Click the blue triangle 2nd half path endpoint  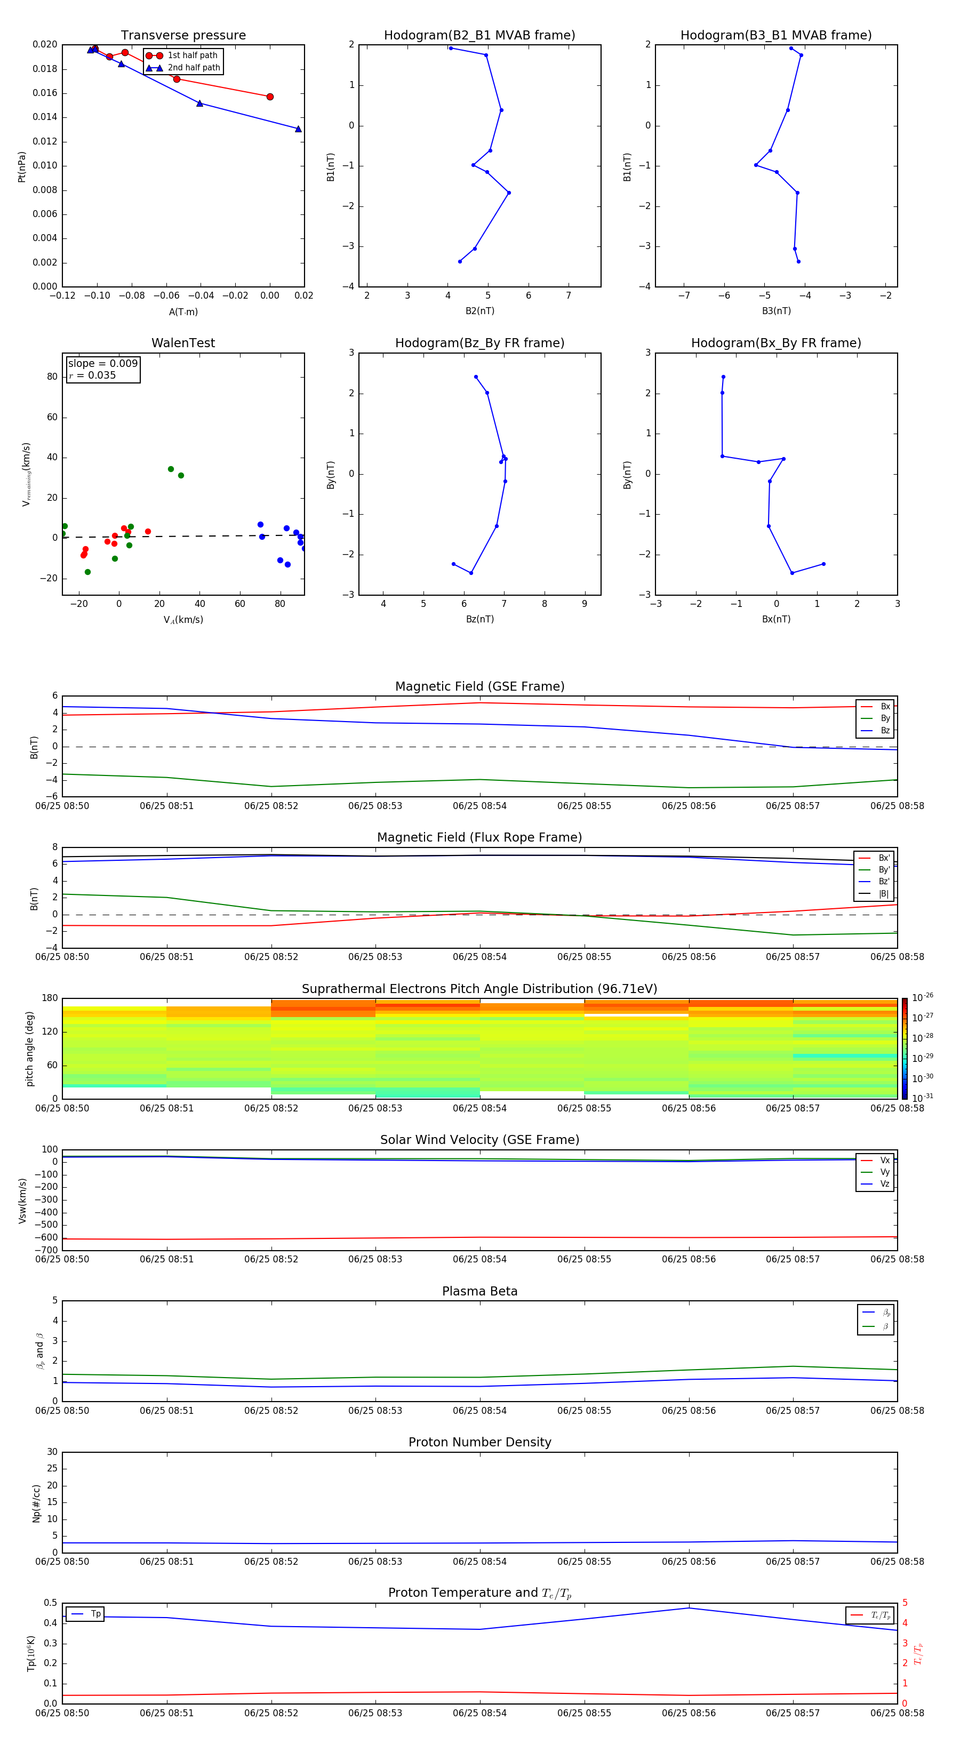[x=298, y=129]
